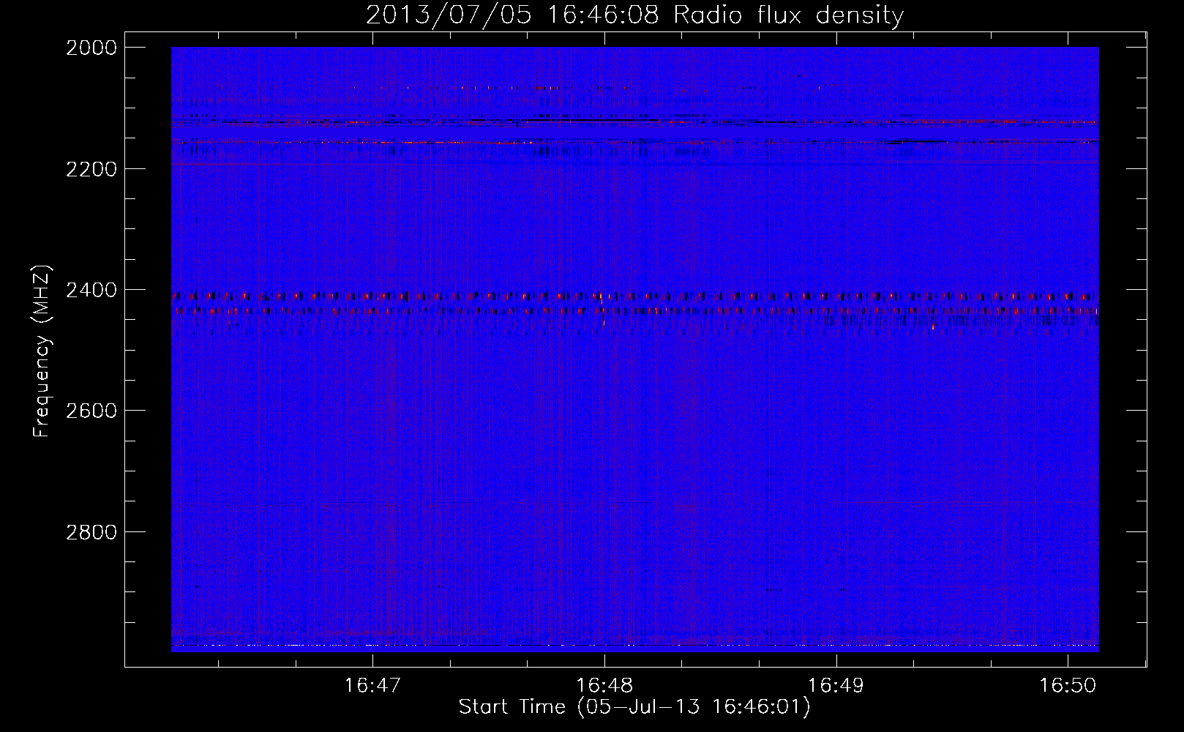Click the red interference line near 2160 MHz
1184x732 pixels.
click(634, 142)
